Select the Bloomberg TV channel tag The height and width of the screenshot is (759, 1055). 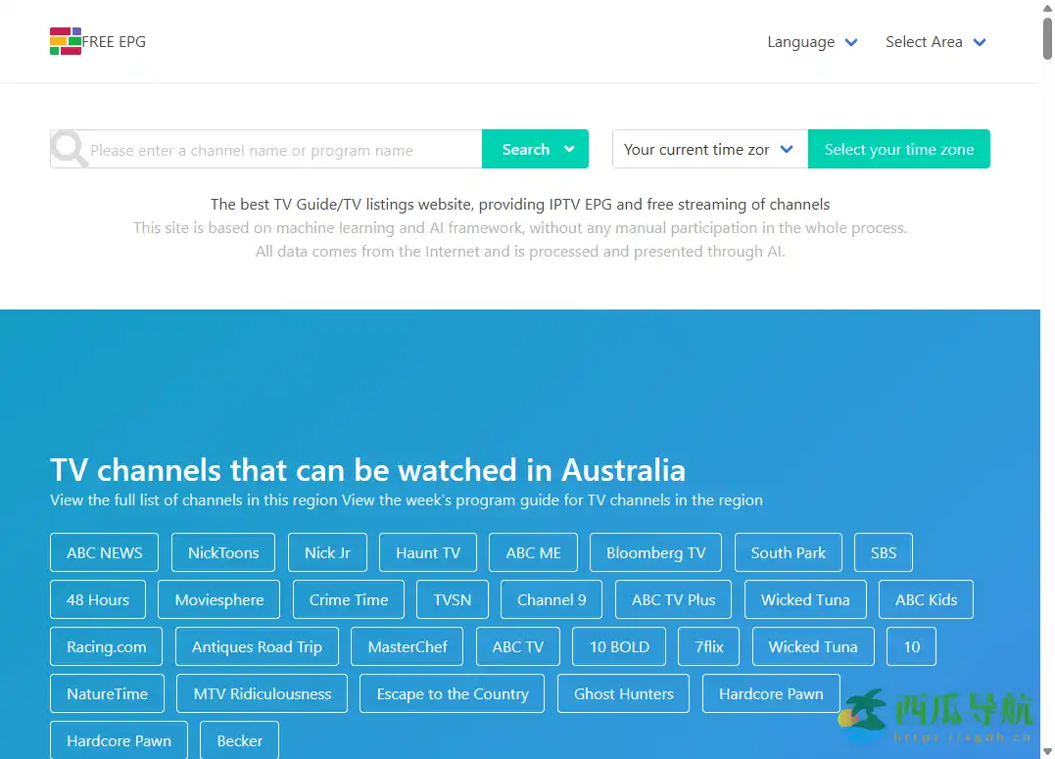pos(655,553)
